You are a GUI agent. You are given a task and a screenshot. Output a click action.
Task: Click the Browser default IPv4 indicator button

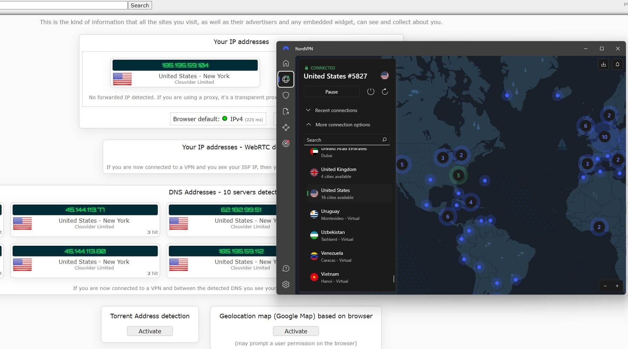(218, 119)
